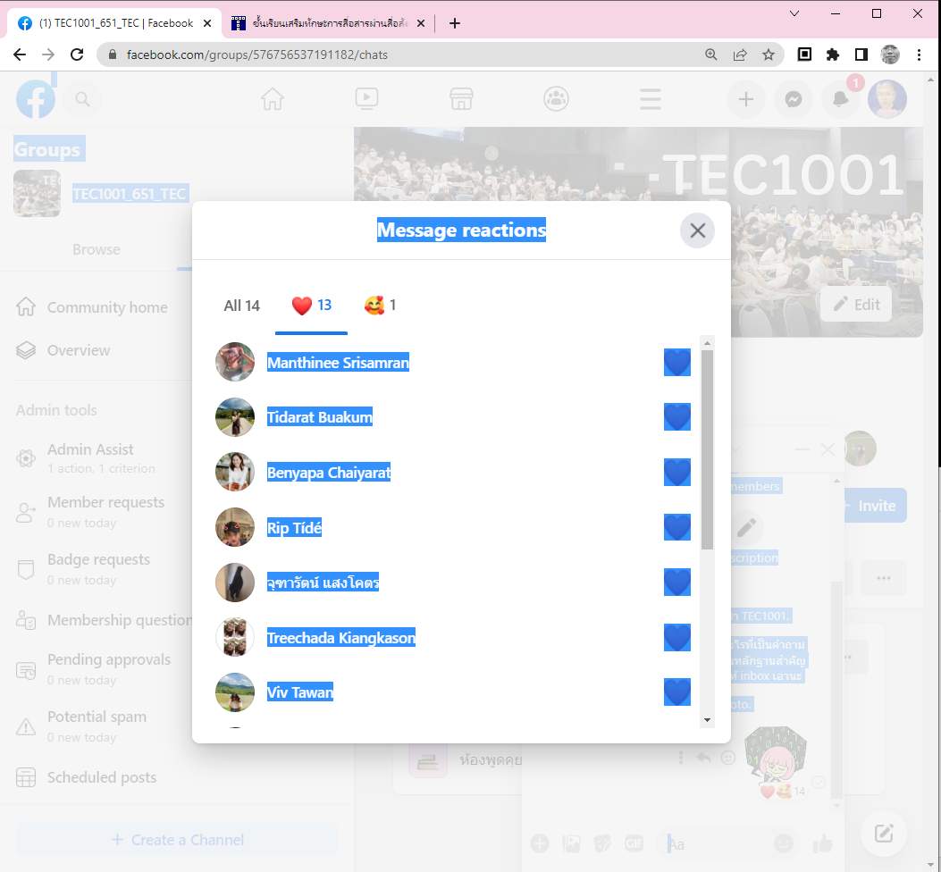Open the browser extensions puzzle icon
Viewport: 941px width, 872px height.
click(x=832, y=54)
